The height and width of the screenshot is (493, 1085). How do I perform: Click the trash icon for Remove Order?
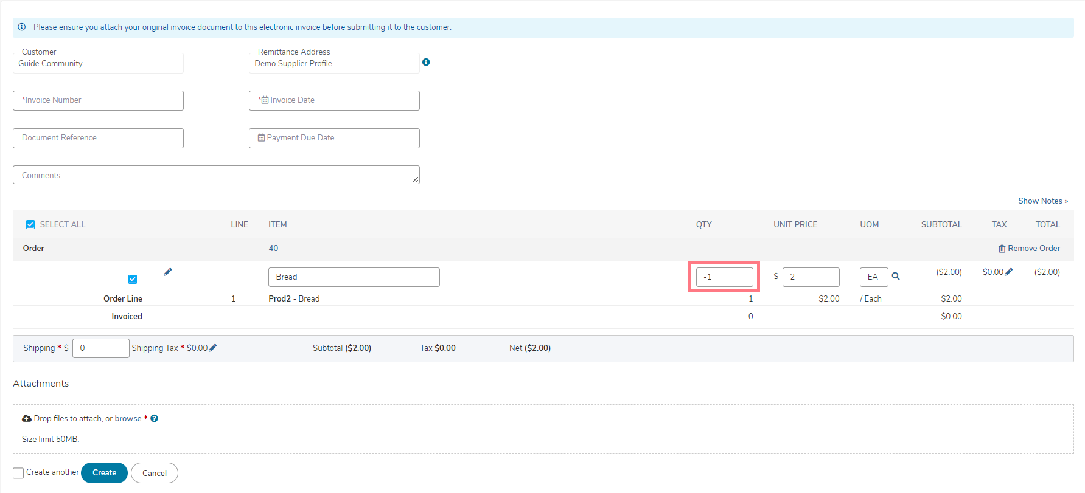point(1002,249)
